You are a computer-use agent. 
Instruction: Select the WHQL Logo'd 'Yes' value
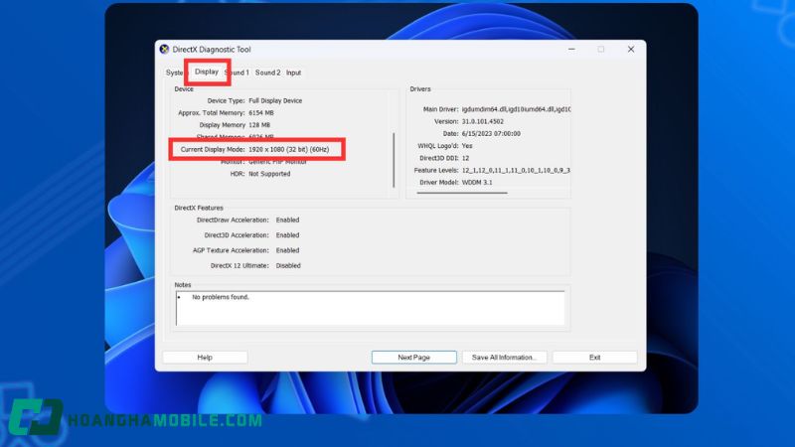point(467,146)
